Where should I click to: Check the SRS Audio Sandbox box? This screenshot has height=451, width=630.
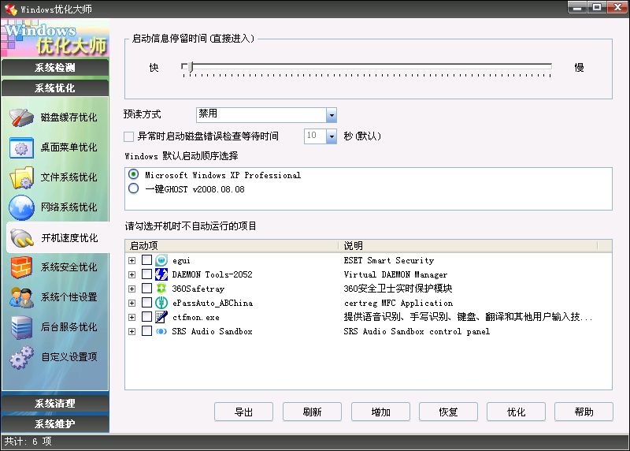point(146,331)
